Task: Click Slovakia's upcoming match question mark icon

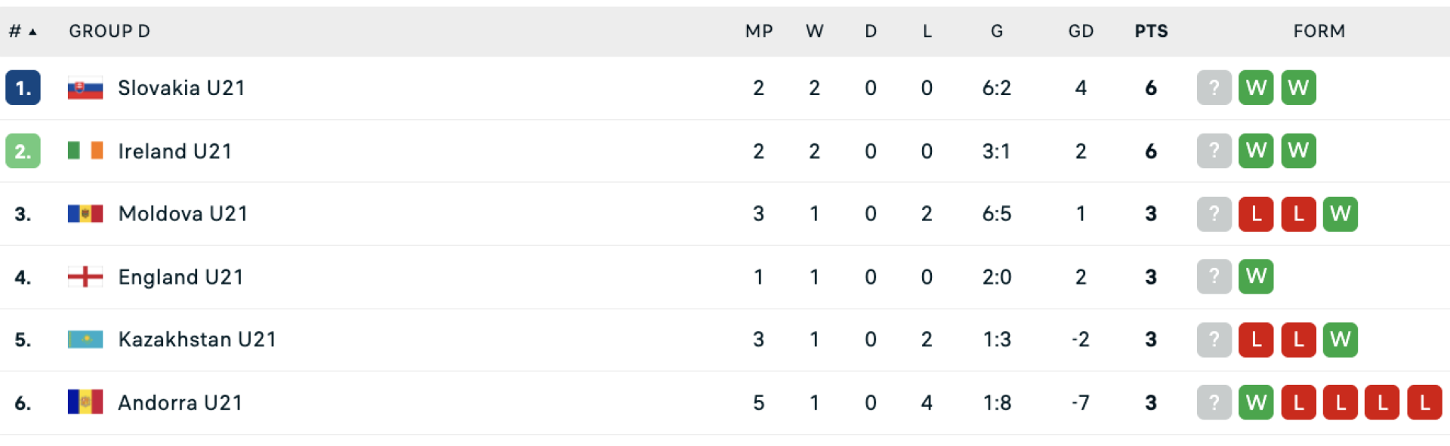Action: [x=1214, y=88]
